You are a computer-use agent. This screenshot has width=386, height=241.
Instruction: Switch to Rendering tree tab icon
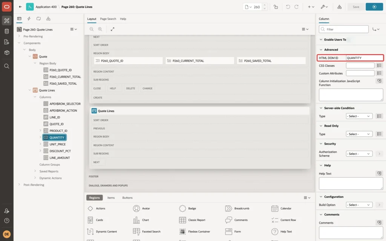[x=19, y=19]
